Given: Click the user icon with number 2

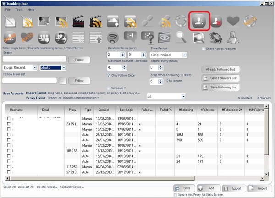Looking at the screenshot, I should point(61,38).
